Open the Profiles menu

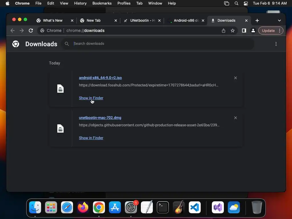pos(124,3)
